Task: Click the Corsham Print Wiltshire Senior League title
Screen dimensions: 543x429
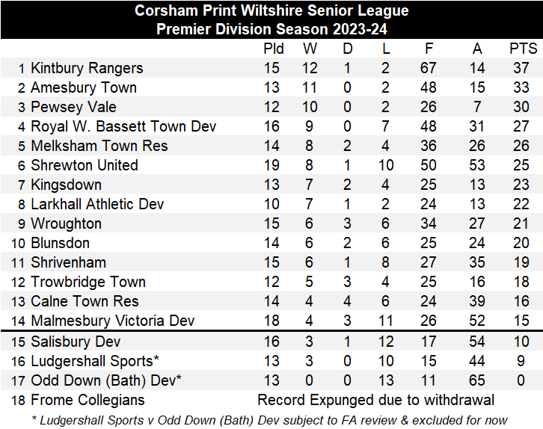Action: (x=271, y=10)
